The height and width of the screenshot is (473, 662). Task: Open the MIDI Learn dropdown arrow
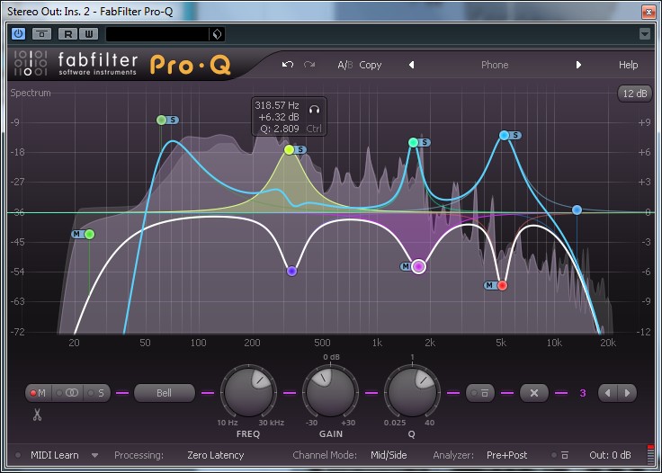[95, 455]
